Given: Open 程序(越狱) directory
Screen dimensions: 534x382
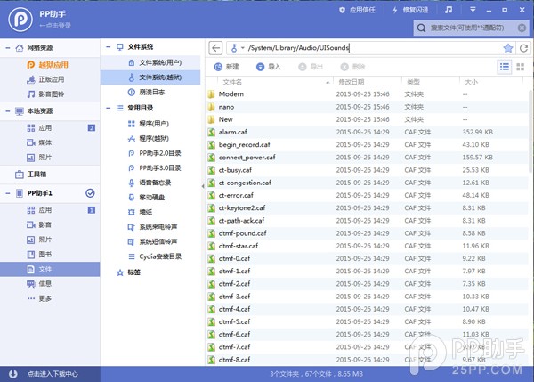Looking at the screenshot, I should click(x=150, y=138).
